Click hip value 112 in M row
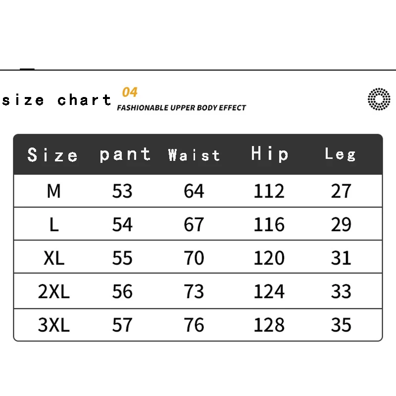Viewport: 396px width, 396px height. click(269, 191)
